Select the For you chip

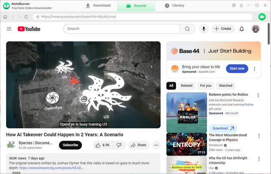(206, 86)
